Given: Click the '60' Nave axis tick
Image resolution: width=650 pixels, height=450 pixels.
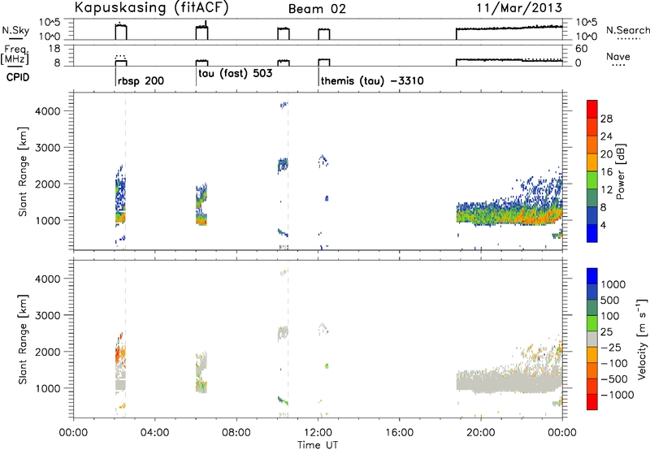Looking at the screenshot, I should coord(581,49).
